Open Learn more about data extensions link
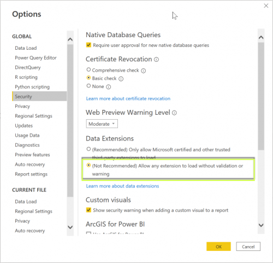273x263 pixels. (122, 186)
